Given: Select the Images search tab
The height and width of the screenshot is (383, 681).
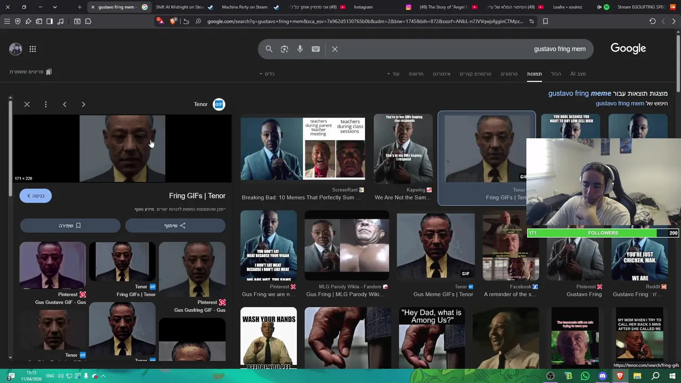Looking at the screenshot, I should point(534,74).
